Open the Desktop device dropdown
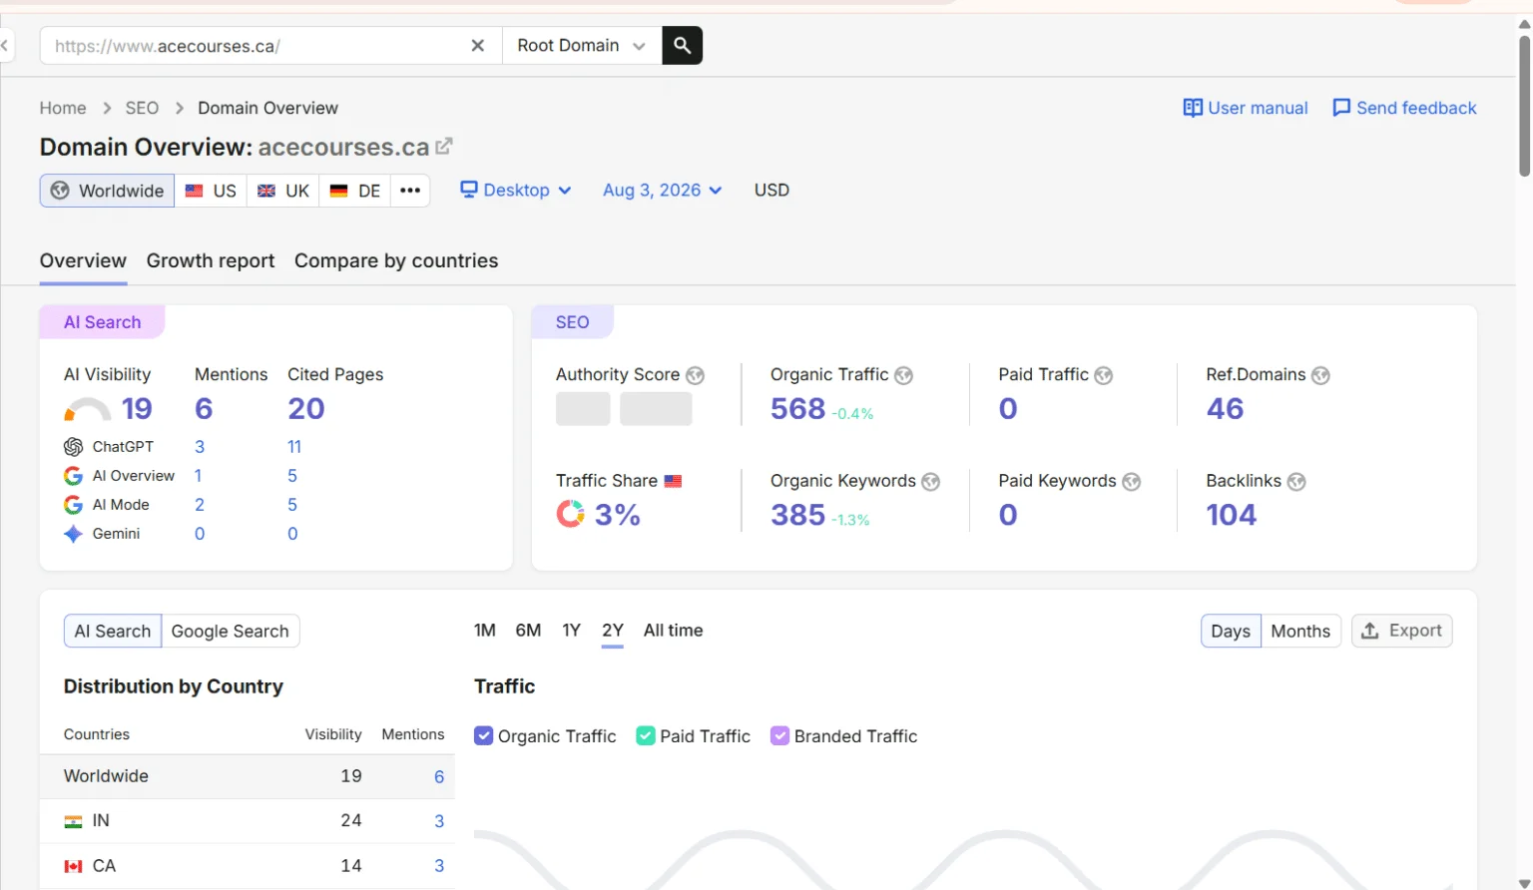The image size is (1533, 890). coord(516,191)
